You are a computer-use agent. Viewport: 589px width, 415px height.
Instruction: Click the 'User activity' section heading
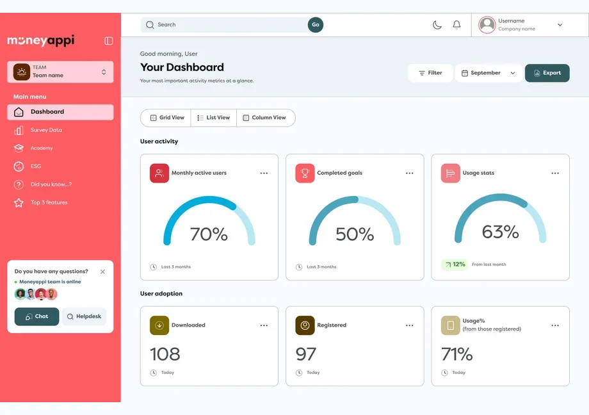click(x=159, y=142)
